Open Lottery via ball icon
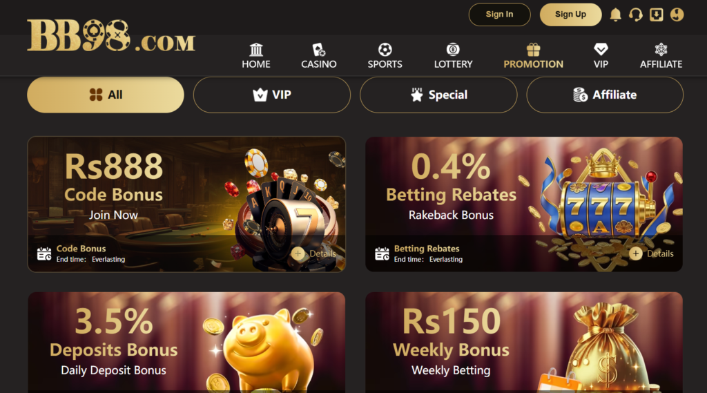The image size is (707, 393). pyautogui.click(x=453, y=50)
